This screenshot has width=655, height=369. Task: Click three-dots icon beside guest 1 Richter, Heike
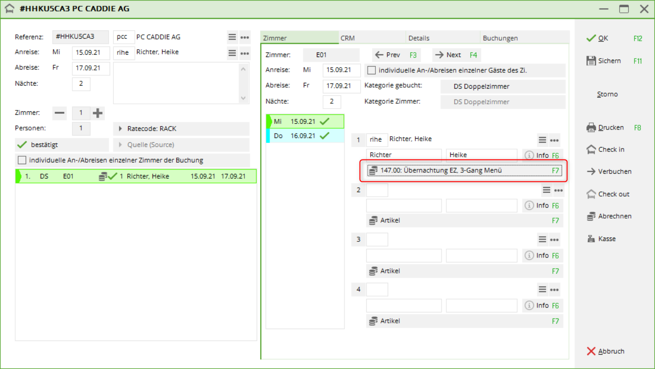[554, 140]
